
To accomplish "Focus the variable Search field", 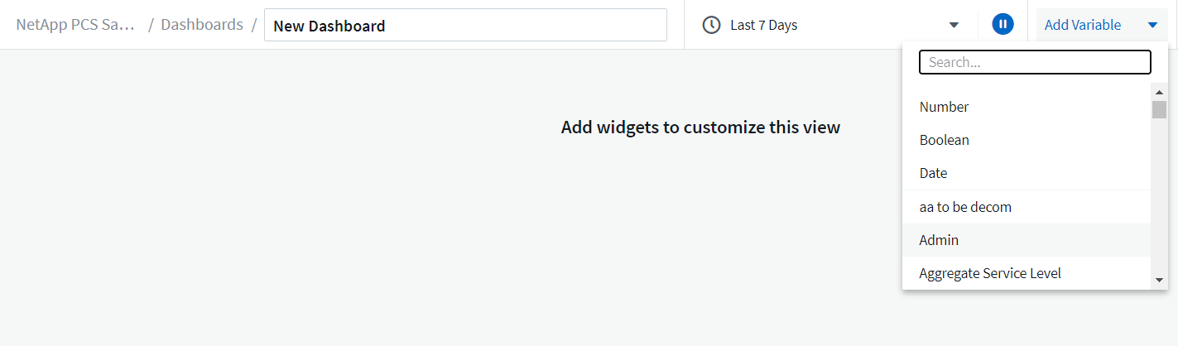I will [x=1035, y=62].
